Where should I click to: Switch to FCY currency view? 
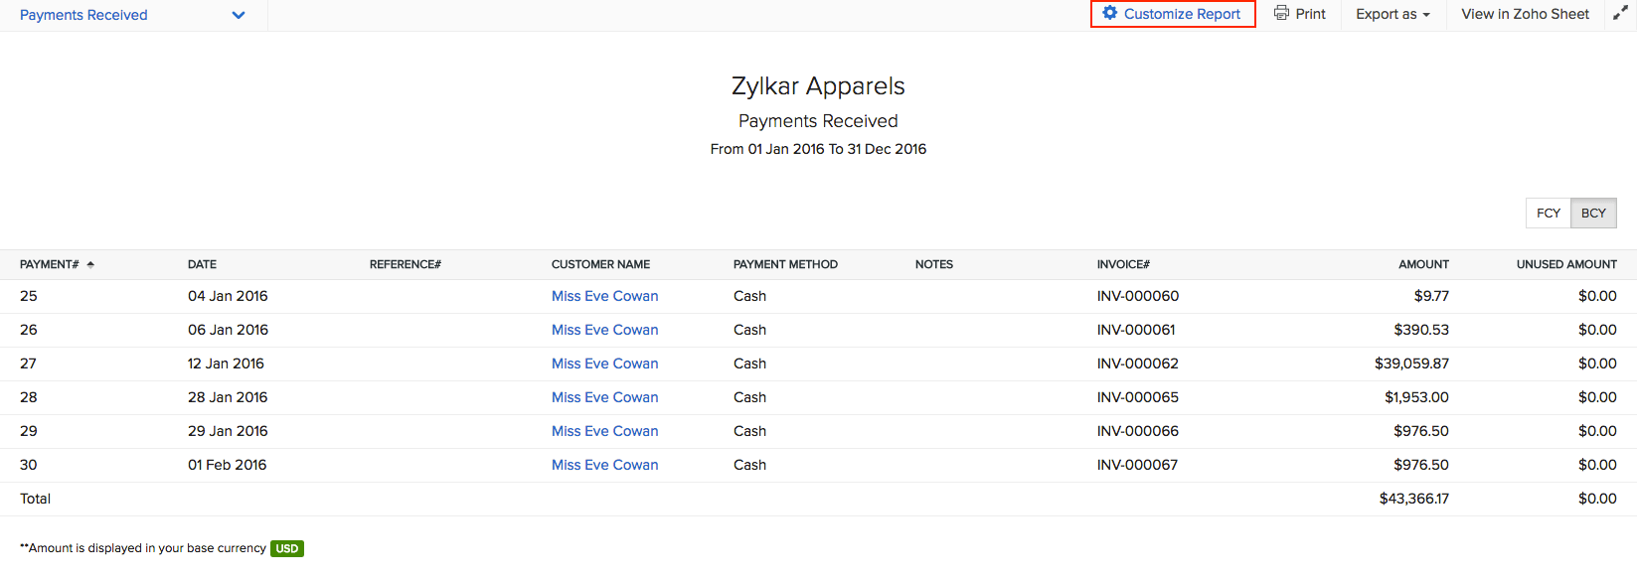pos(1548,214)
